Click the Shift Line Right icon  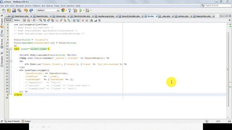click(x=78, y=20)
